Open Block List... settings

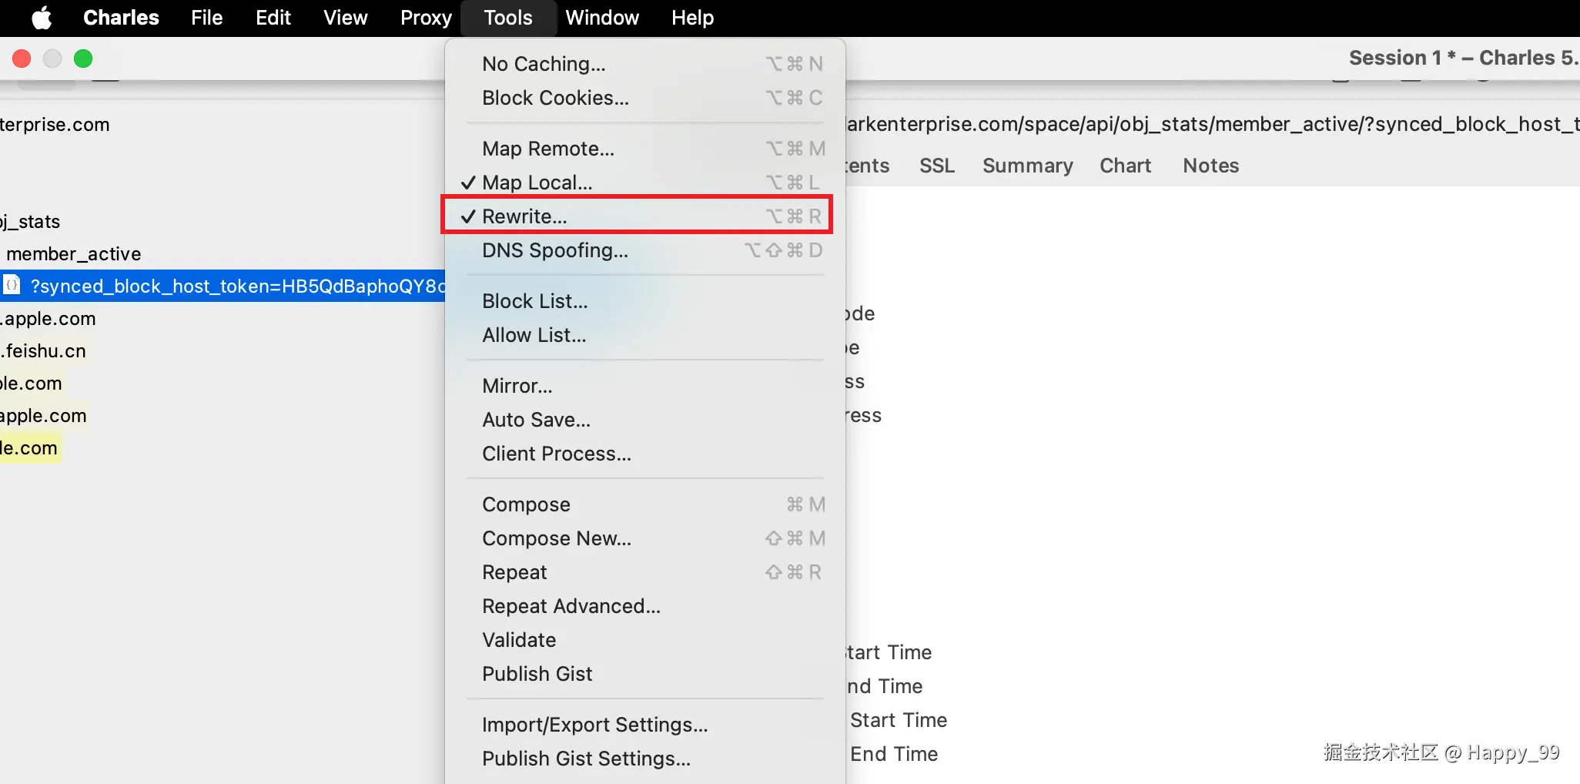pos(645,301)
